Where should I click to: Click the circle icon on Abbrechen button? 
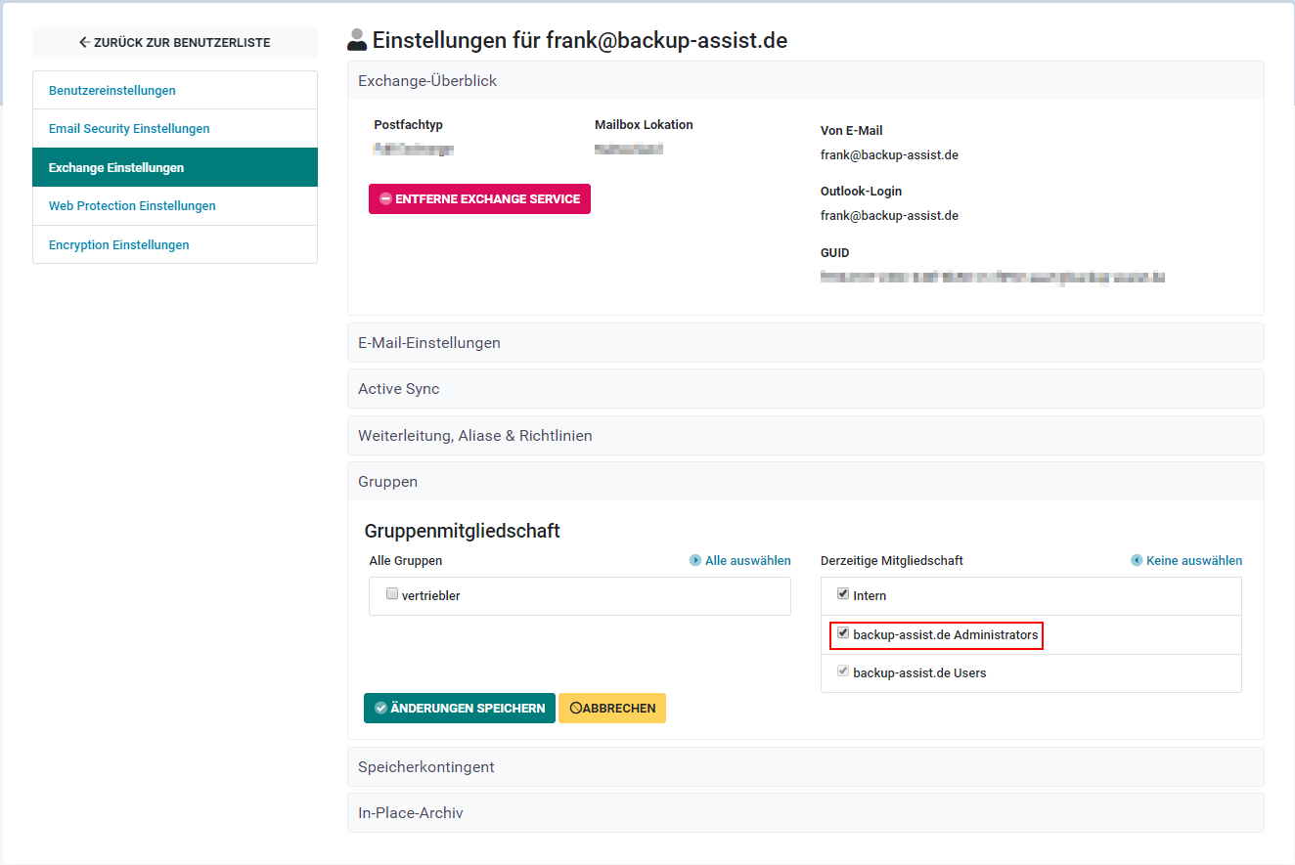coord(576,709)
